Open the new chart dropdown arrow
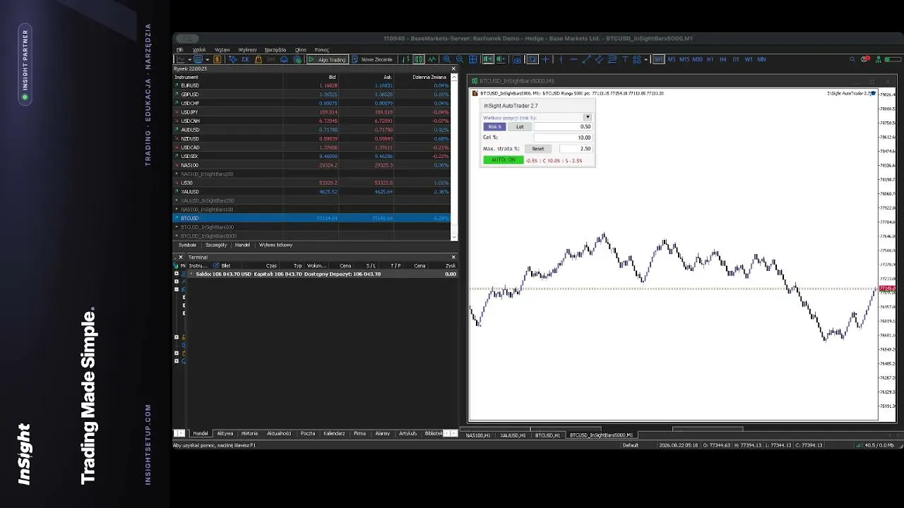The width and height of the screenshot is (904, 508). (x=189, y=59)
